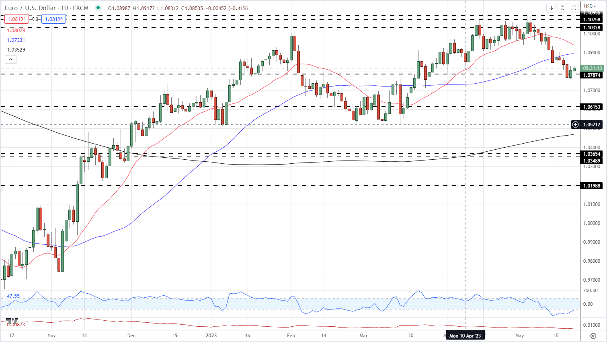The image size is (607, 342).
Task: Click the Feb label on time axis
Action: (x=291, y=335)
